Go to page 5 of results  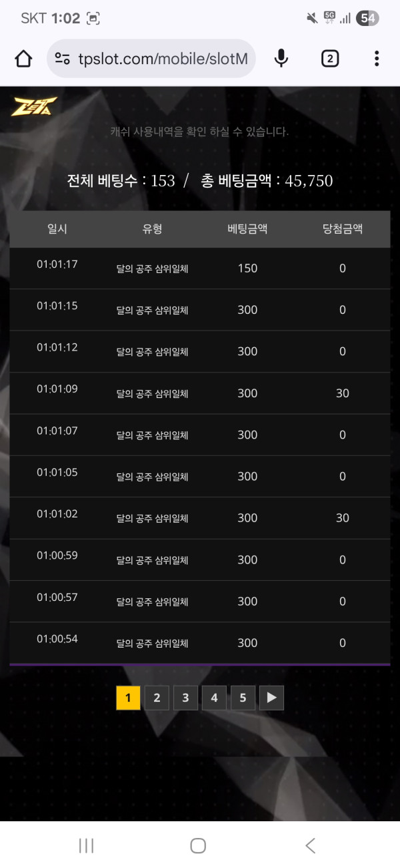tap(243, 698)
